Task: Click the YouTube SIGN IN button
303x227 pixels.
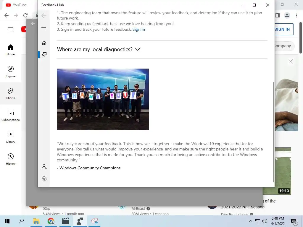Action: (284, 29)
